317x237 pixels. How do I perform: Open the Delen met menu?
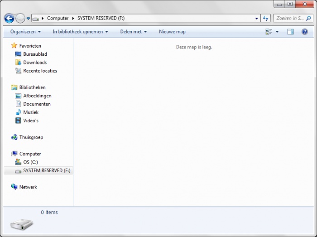(134, 32)
